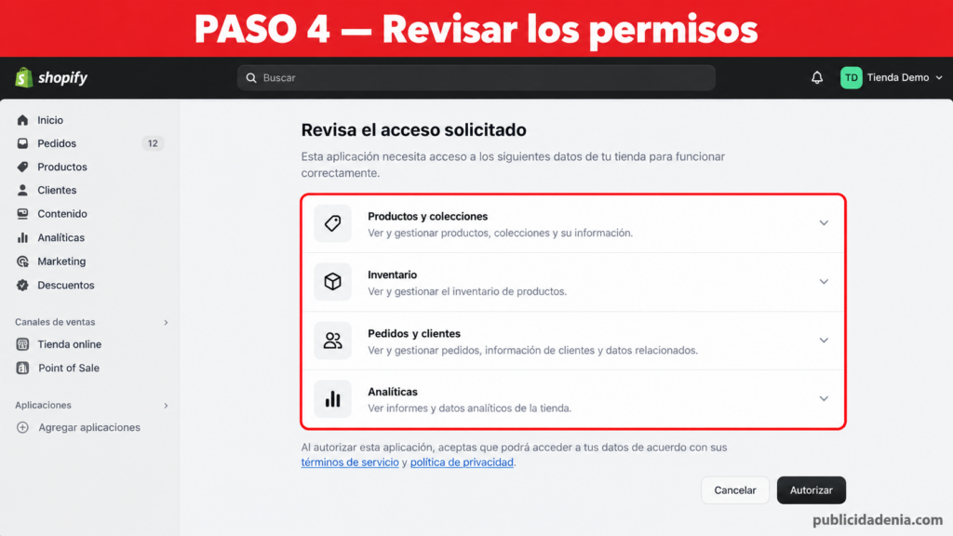Click the Descuentos badge icon

[x=22, y=285]
